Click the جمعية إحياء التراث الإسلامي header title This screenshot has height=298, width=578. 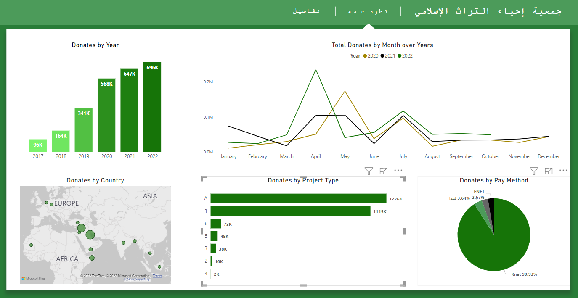pos(488,11)
